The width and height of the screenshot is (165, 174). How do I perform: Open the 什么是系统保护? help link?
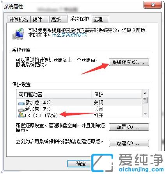point(69,35)
